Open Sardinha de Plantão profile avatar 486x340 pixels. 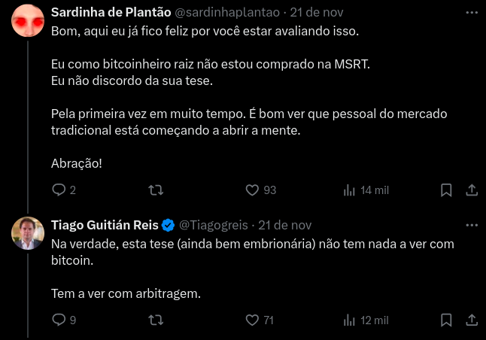click(28, 20)
